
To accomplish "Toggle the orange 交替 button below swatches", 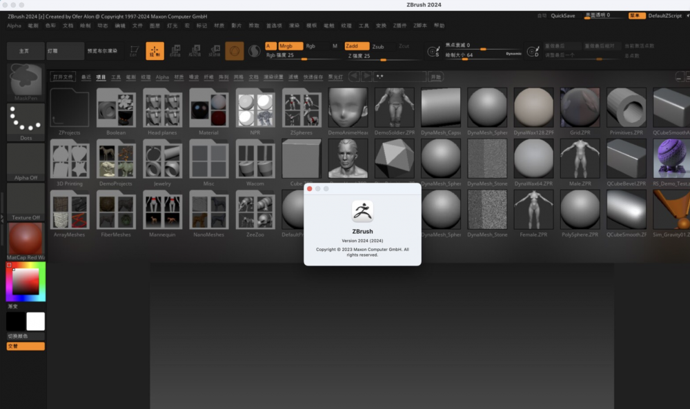I will [x=26, y=346].
